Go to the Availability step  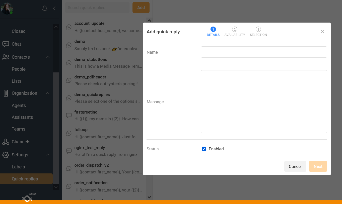click(x=235, y=32)
